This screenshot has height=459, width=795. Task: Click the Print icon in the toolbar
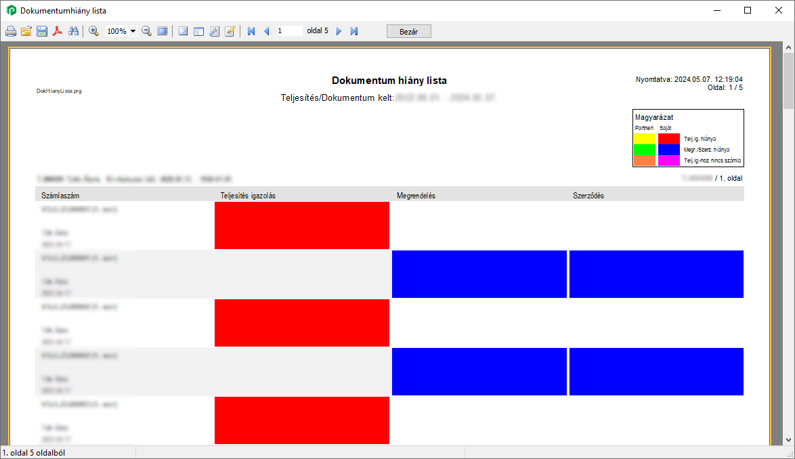11,31
